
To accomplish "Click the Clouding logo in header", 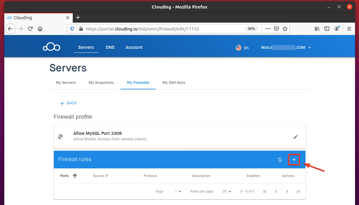I will pyautogui.click(x=51, y=47).
